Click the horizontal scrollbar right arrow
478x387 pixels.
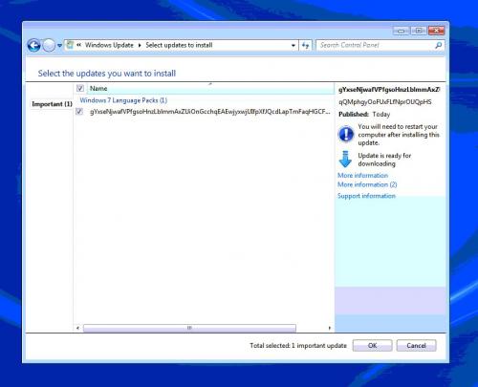(x=330, y=328)
